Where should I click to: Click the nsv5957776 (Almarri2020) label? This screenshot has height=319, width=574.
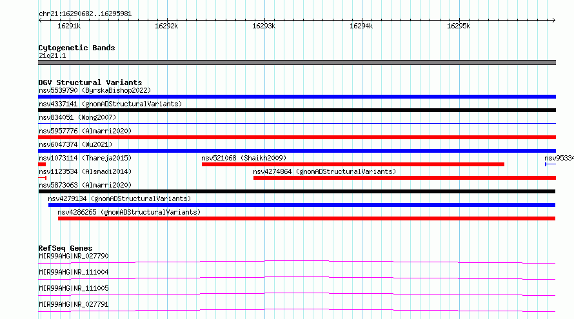[x=85, y=131]
